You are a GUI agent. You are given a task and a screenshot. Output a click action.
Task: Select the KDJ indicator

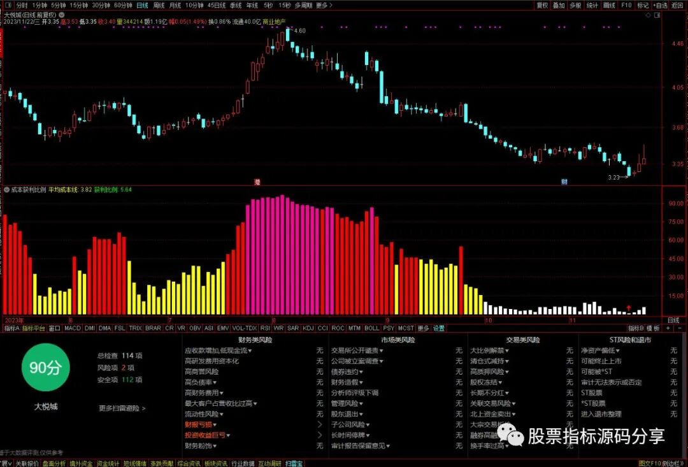point(308,328)
